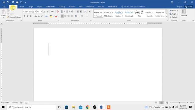The height and width of the screenshot is (110, 195).
Task: Click the Text Effects and Typography icon
Action: click(x=46, y=16)
